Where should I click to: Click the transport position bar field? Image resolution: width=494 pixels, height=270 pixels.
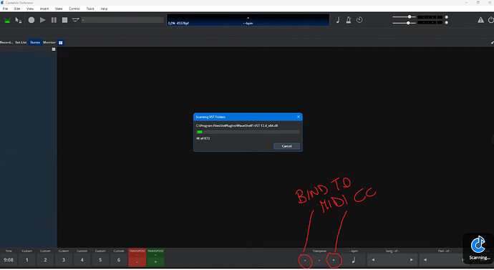[x=122, y=20]
